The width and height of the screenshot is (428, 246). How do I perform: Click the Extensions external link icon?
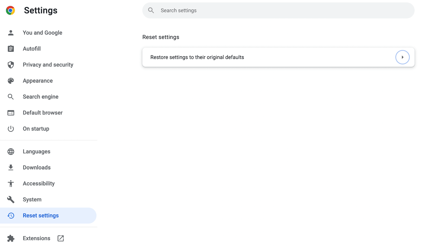[61, 238]
